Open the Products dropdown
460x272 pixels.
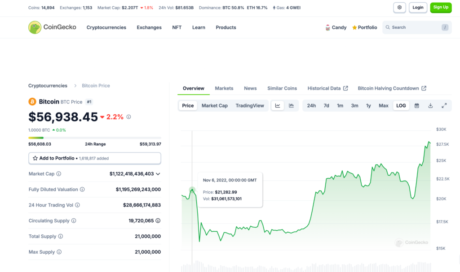pyautogui.click(x=226, y=27)
